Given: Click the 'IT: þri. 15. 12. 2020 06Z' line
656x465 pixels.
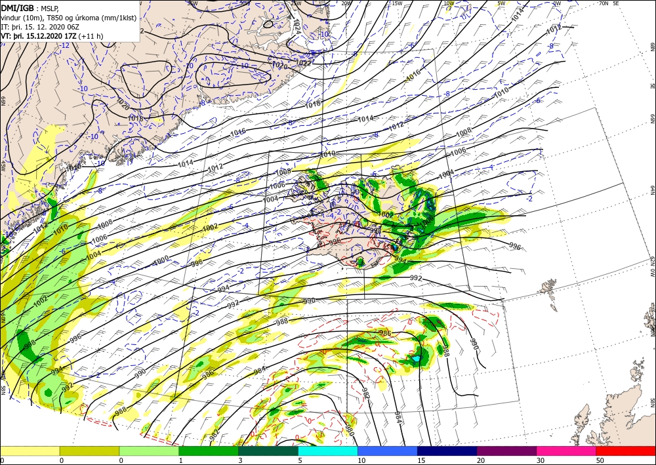Looking at the screenshot, I should 40,27.
